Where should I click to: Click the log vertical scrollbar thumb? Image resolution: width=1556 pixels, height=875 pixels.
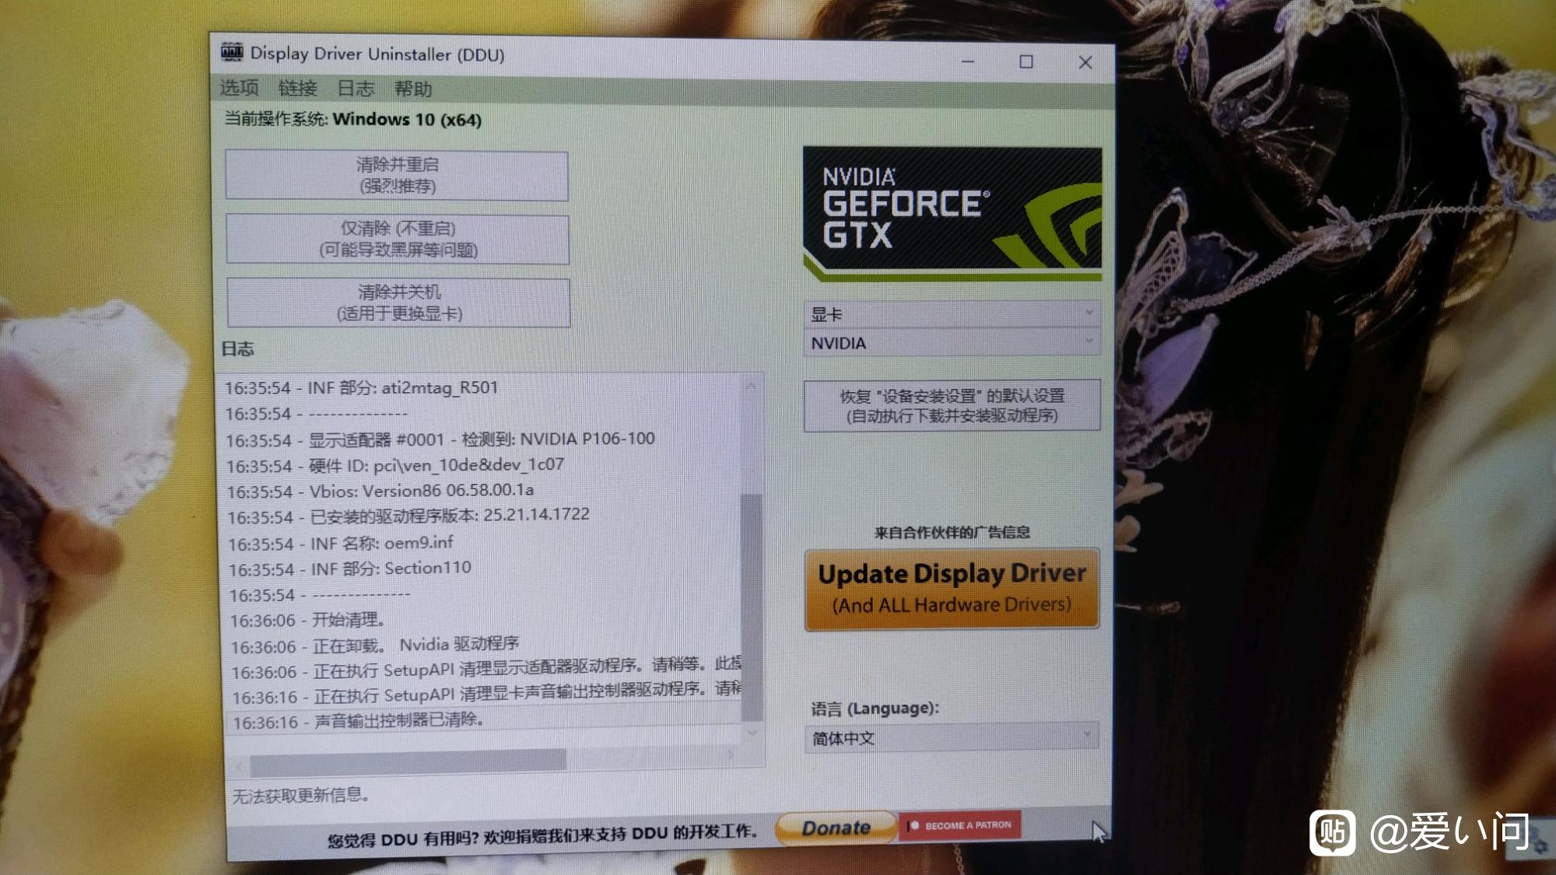(x=752, y=607)
